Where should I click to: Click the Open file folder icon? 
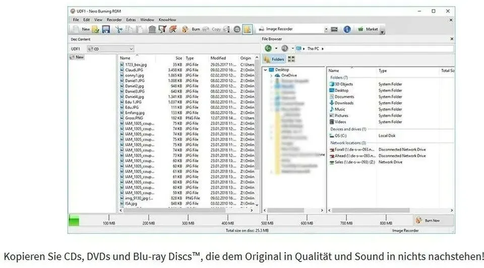tap(96, 29)
